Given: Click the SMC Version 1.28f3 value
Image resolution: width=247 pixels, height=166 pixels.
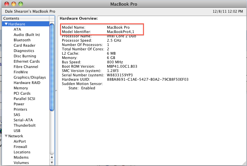Looking at the screenshot, I should [x=113, y=71].
